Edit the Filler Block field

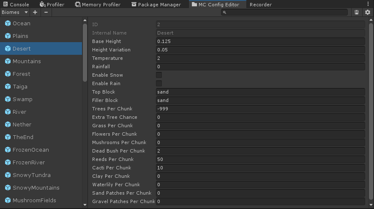[260, 100]
